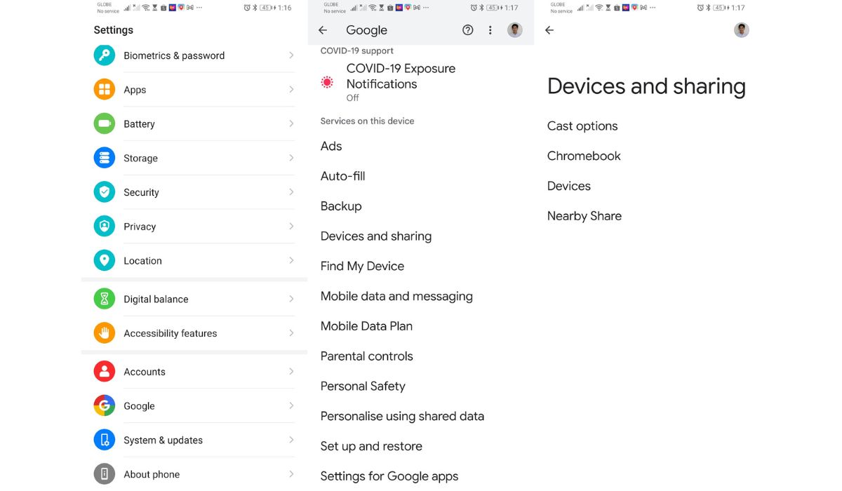
Task: Open COVID-19 Exposure Notifications setting
Action: [x=400, y=76]
